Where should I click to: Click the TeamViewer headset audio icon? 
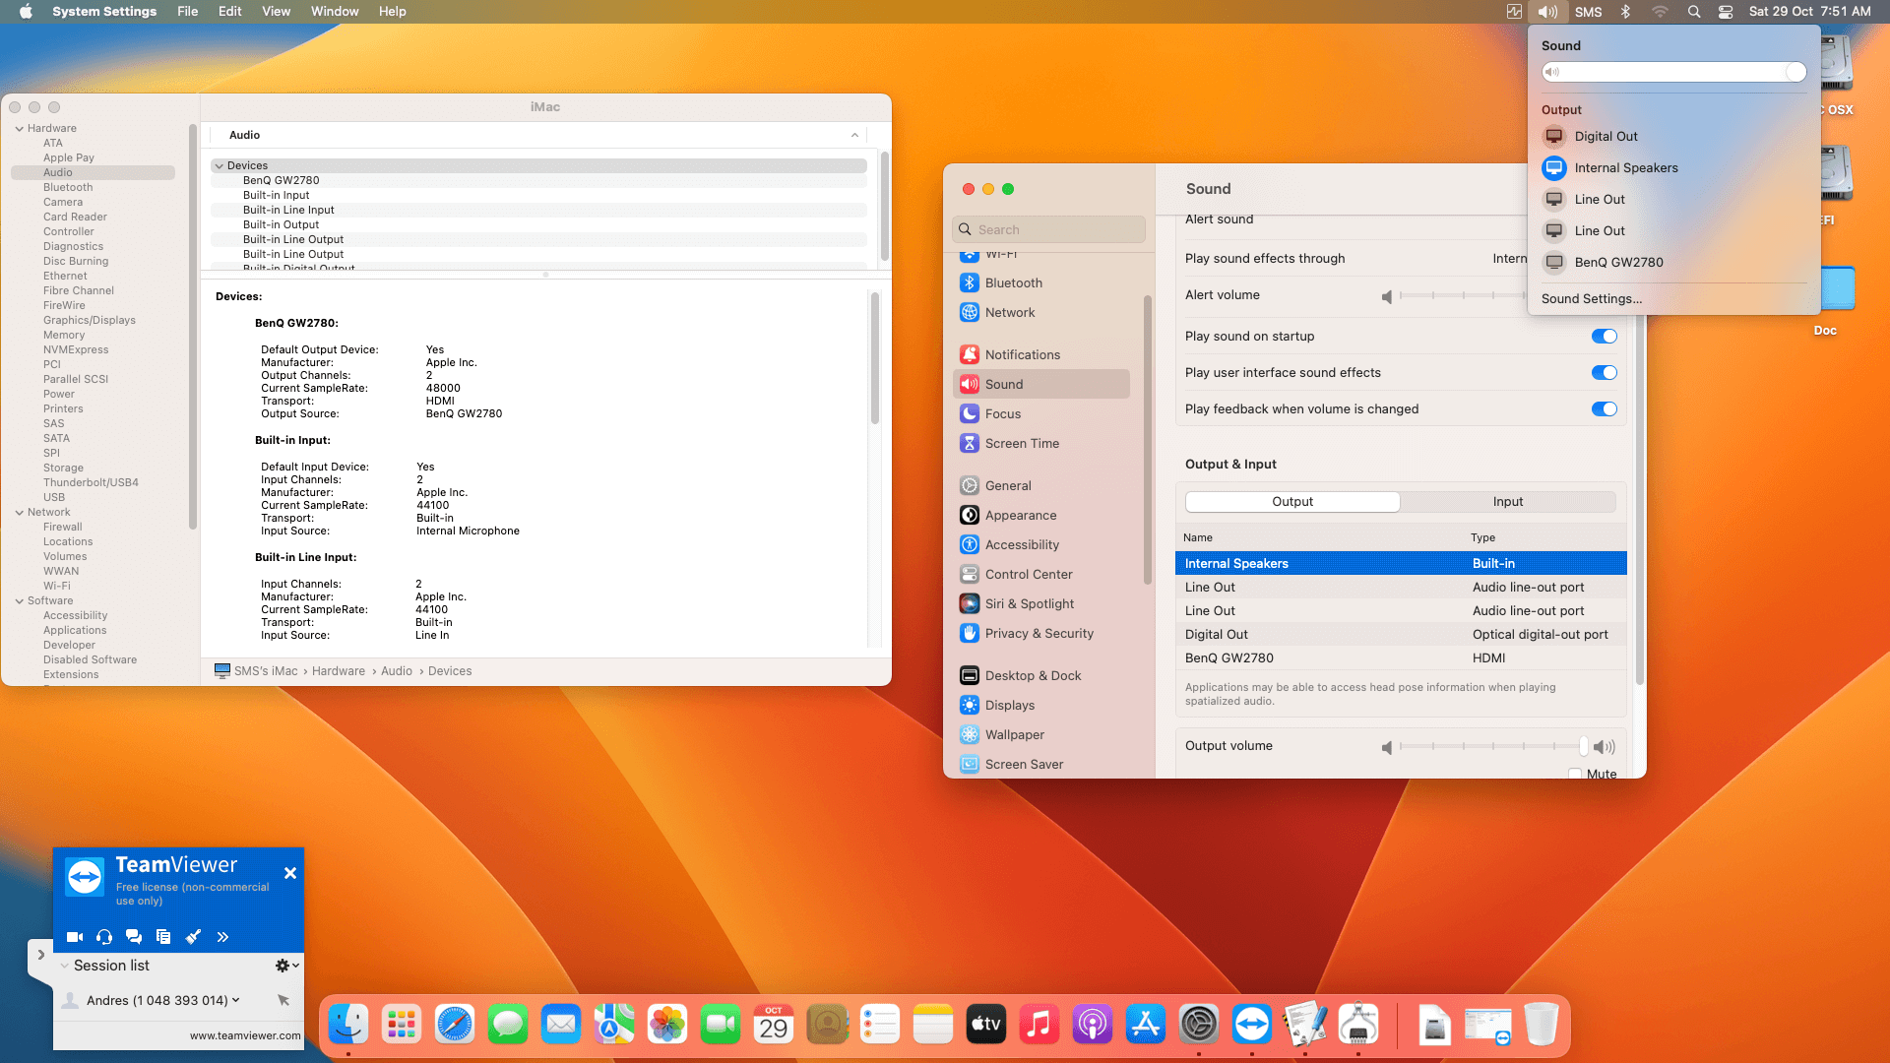pyautogui.click(x=104, y=937)
